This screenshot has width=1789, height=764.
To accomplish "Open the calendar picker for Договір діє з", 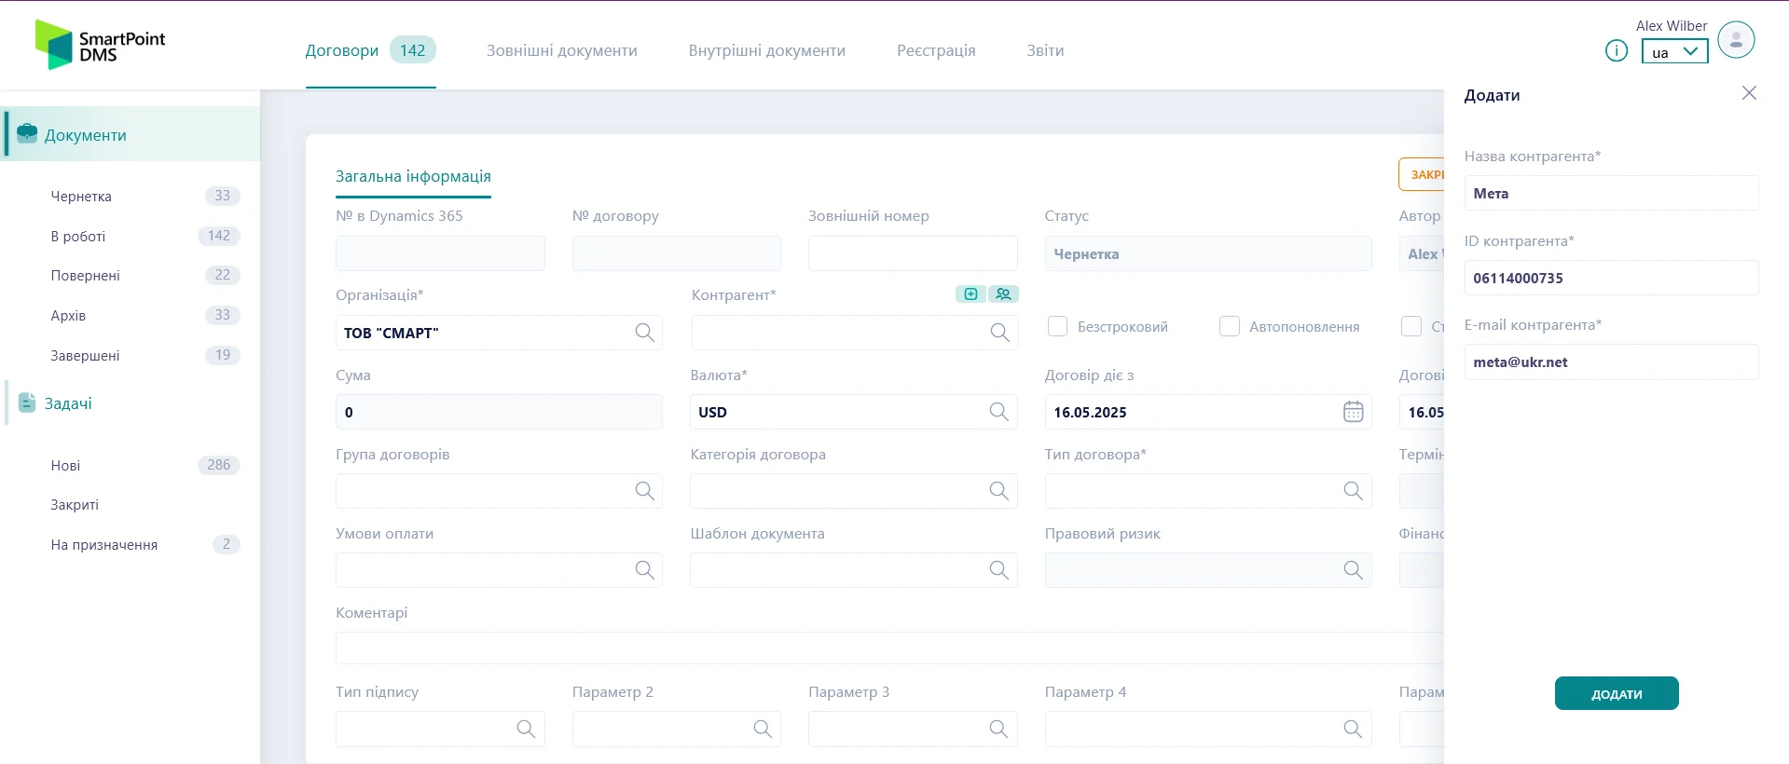I will (x=1353, y=412).
